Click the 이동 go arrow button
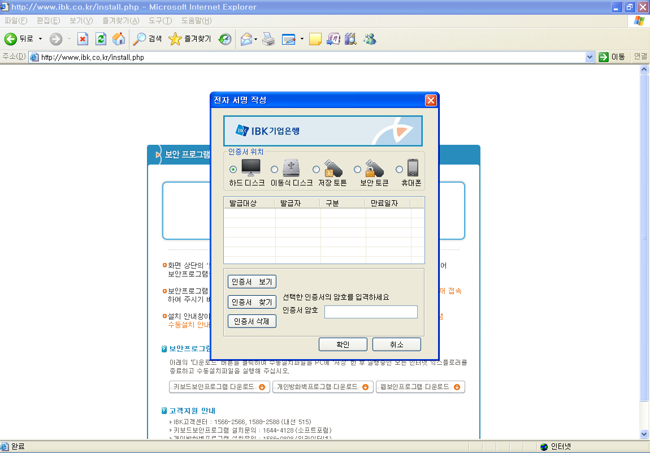 click(612, 57)
